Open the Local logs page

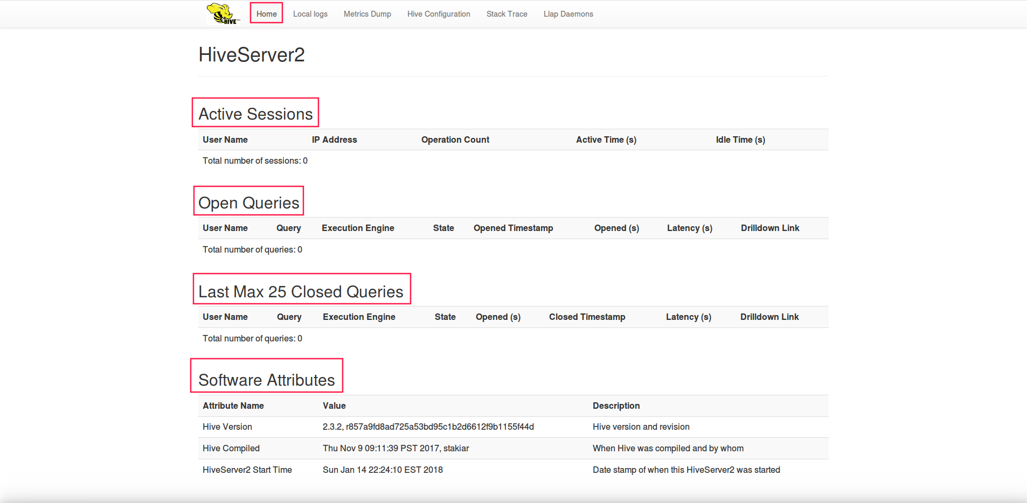click(310, 14)
